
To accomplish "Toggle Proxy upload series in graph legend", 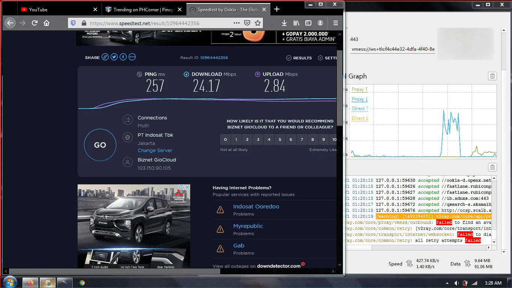I will point(360,90).
